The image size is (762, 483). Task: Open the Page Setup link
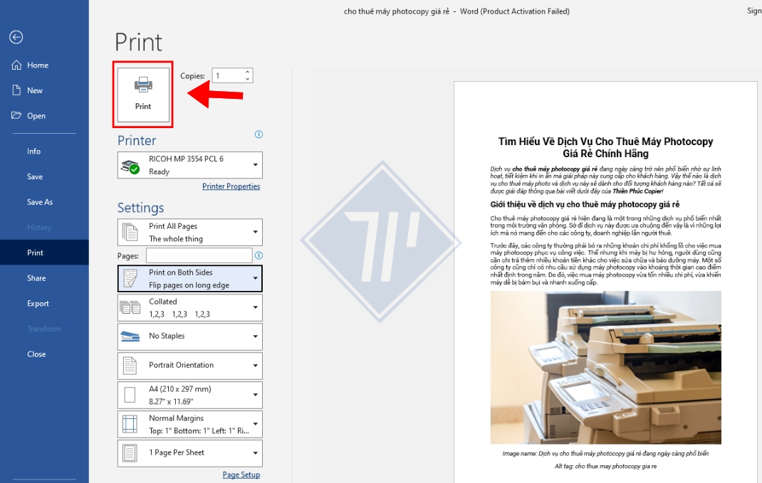(x=241, y=474)
